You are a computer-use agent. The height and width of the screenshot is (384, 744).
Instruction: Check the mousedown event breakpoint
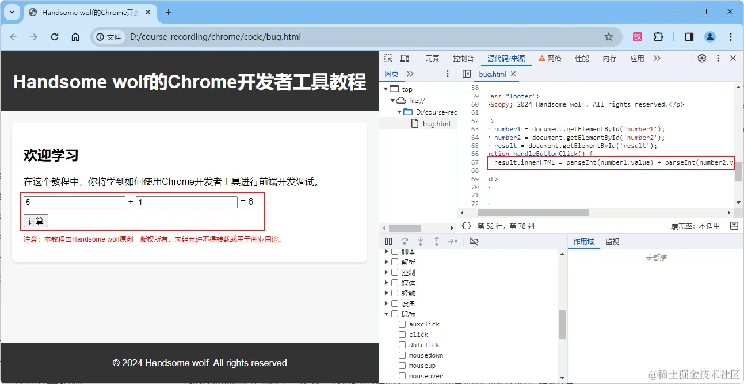402,355
